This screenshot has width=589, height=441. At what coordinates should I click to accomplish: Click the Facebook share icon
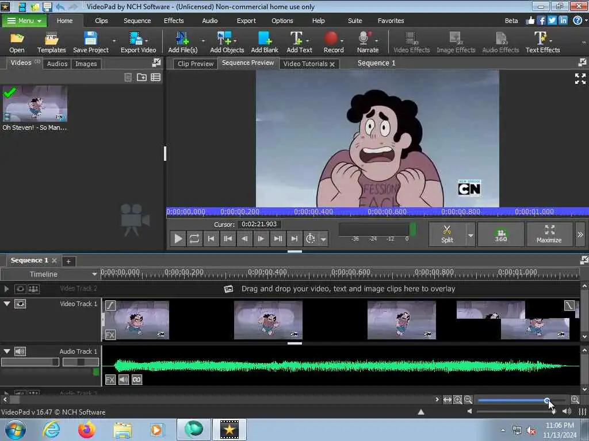pos(541,20)
